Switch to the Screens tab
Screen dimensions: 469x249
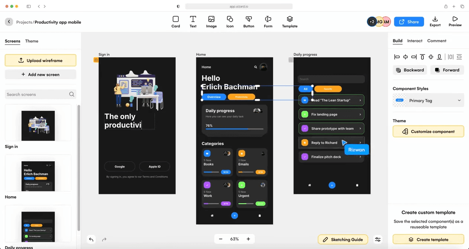pos(12,41)
